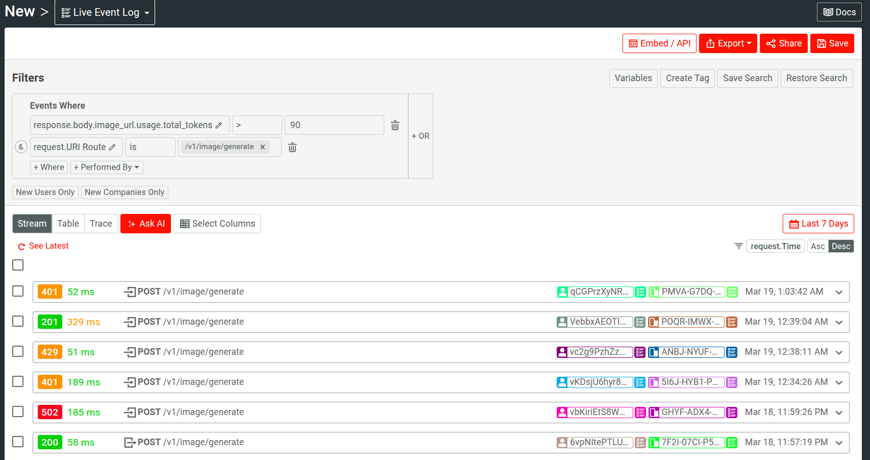Click the Ask AI button
870x460 pixels.
pos(145,224)
